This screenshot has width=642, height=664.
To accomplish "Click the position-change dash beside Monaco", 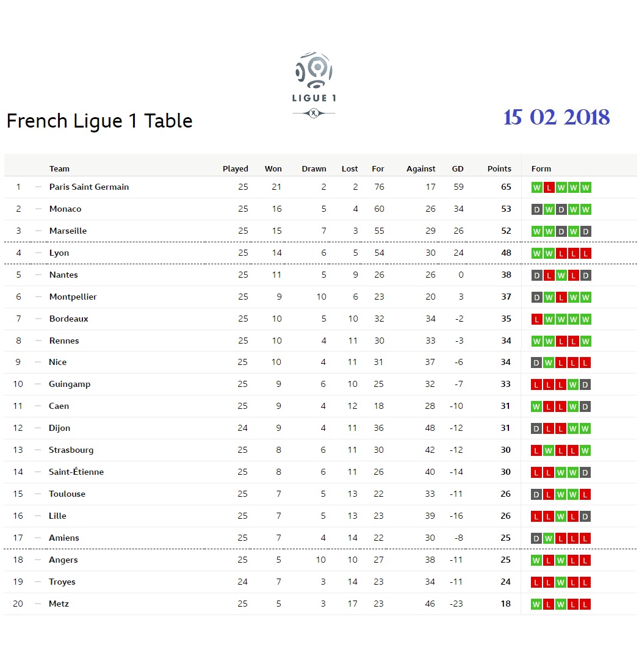I will [38, 209].
